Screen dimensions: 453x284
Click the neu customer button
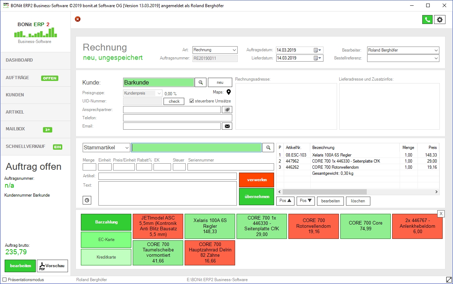click(220, 82)
